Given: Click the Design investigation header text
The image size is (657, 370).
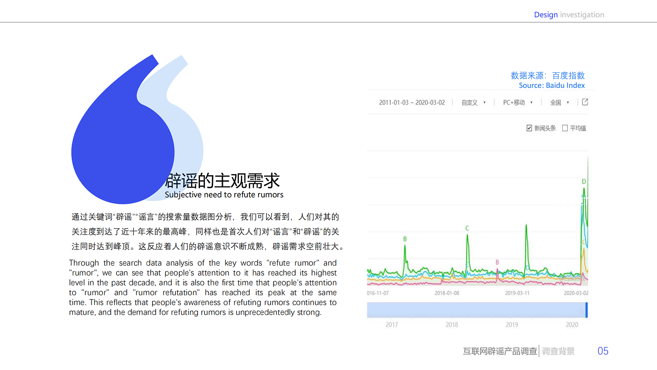Looking at the screenshot, I should [x=569, y=15].
